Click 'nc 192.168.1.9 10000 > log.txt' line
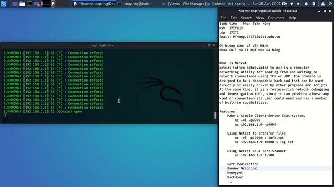The image size is (334, 187). click(264, 142)
